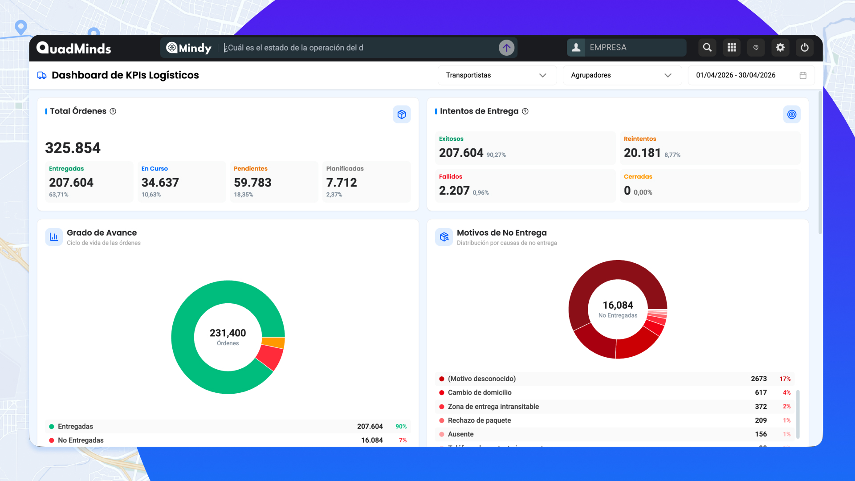
Task: Click the Cerradas 0 card
Action: pyautogui.click(x=710, y=186)
